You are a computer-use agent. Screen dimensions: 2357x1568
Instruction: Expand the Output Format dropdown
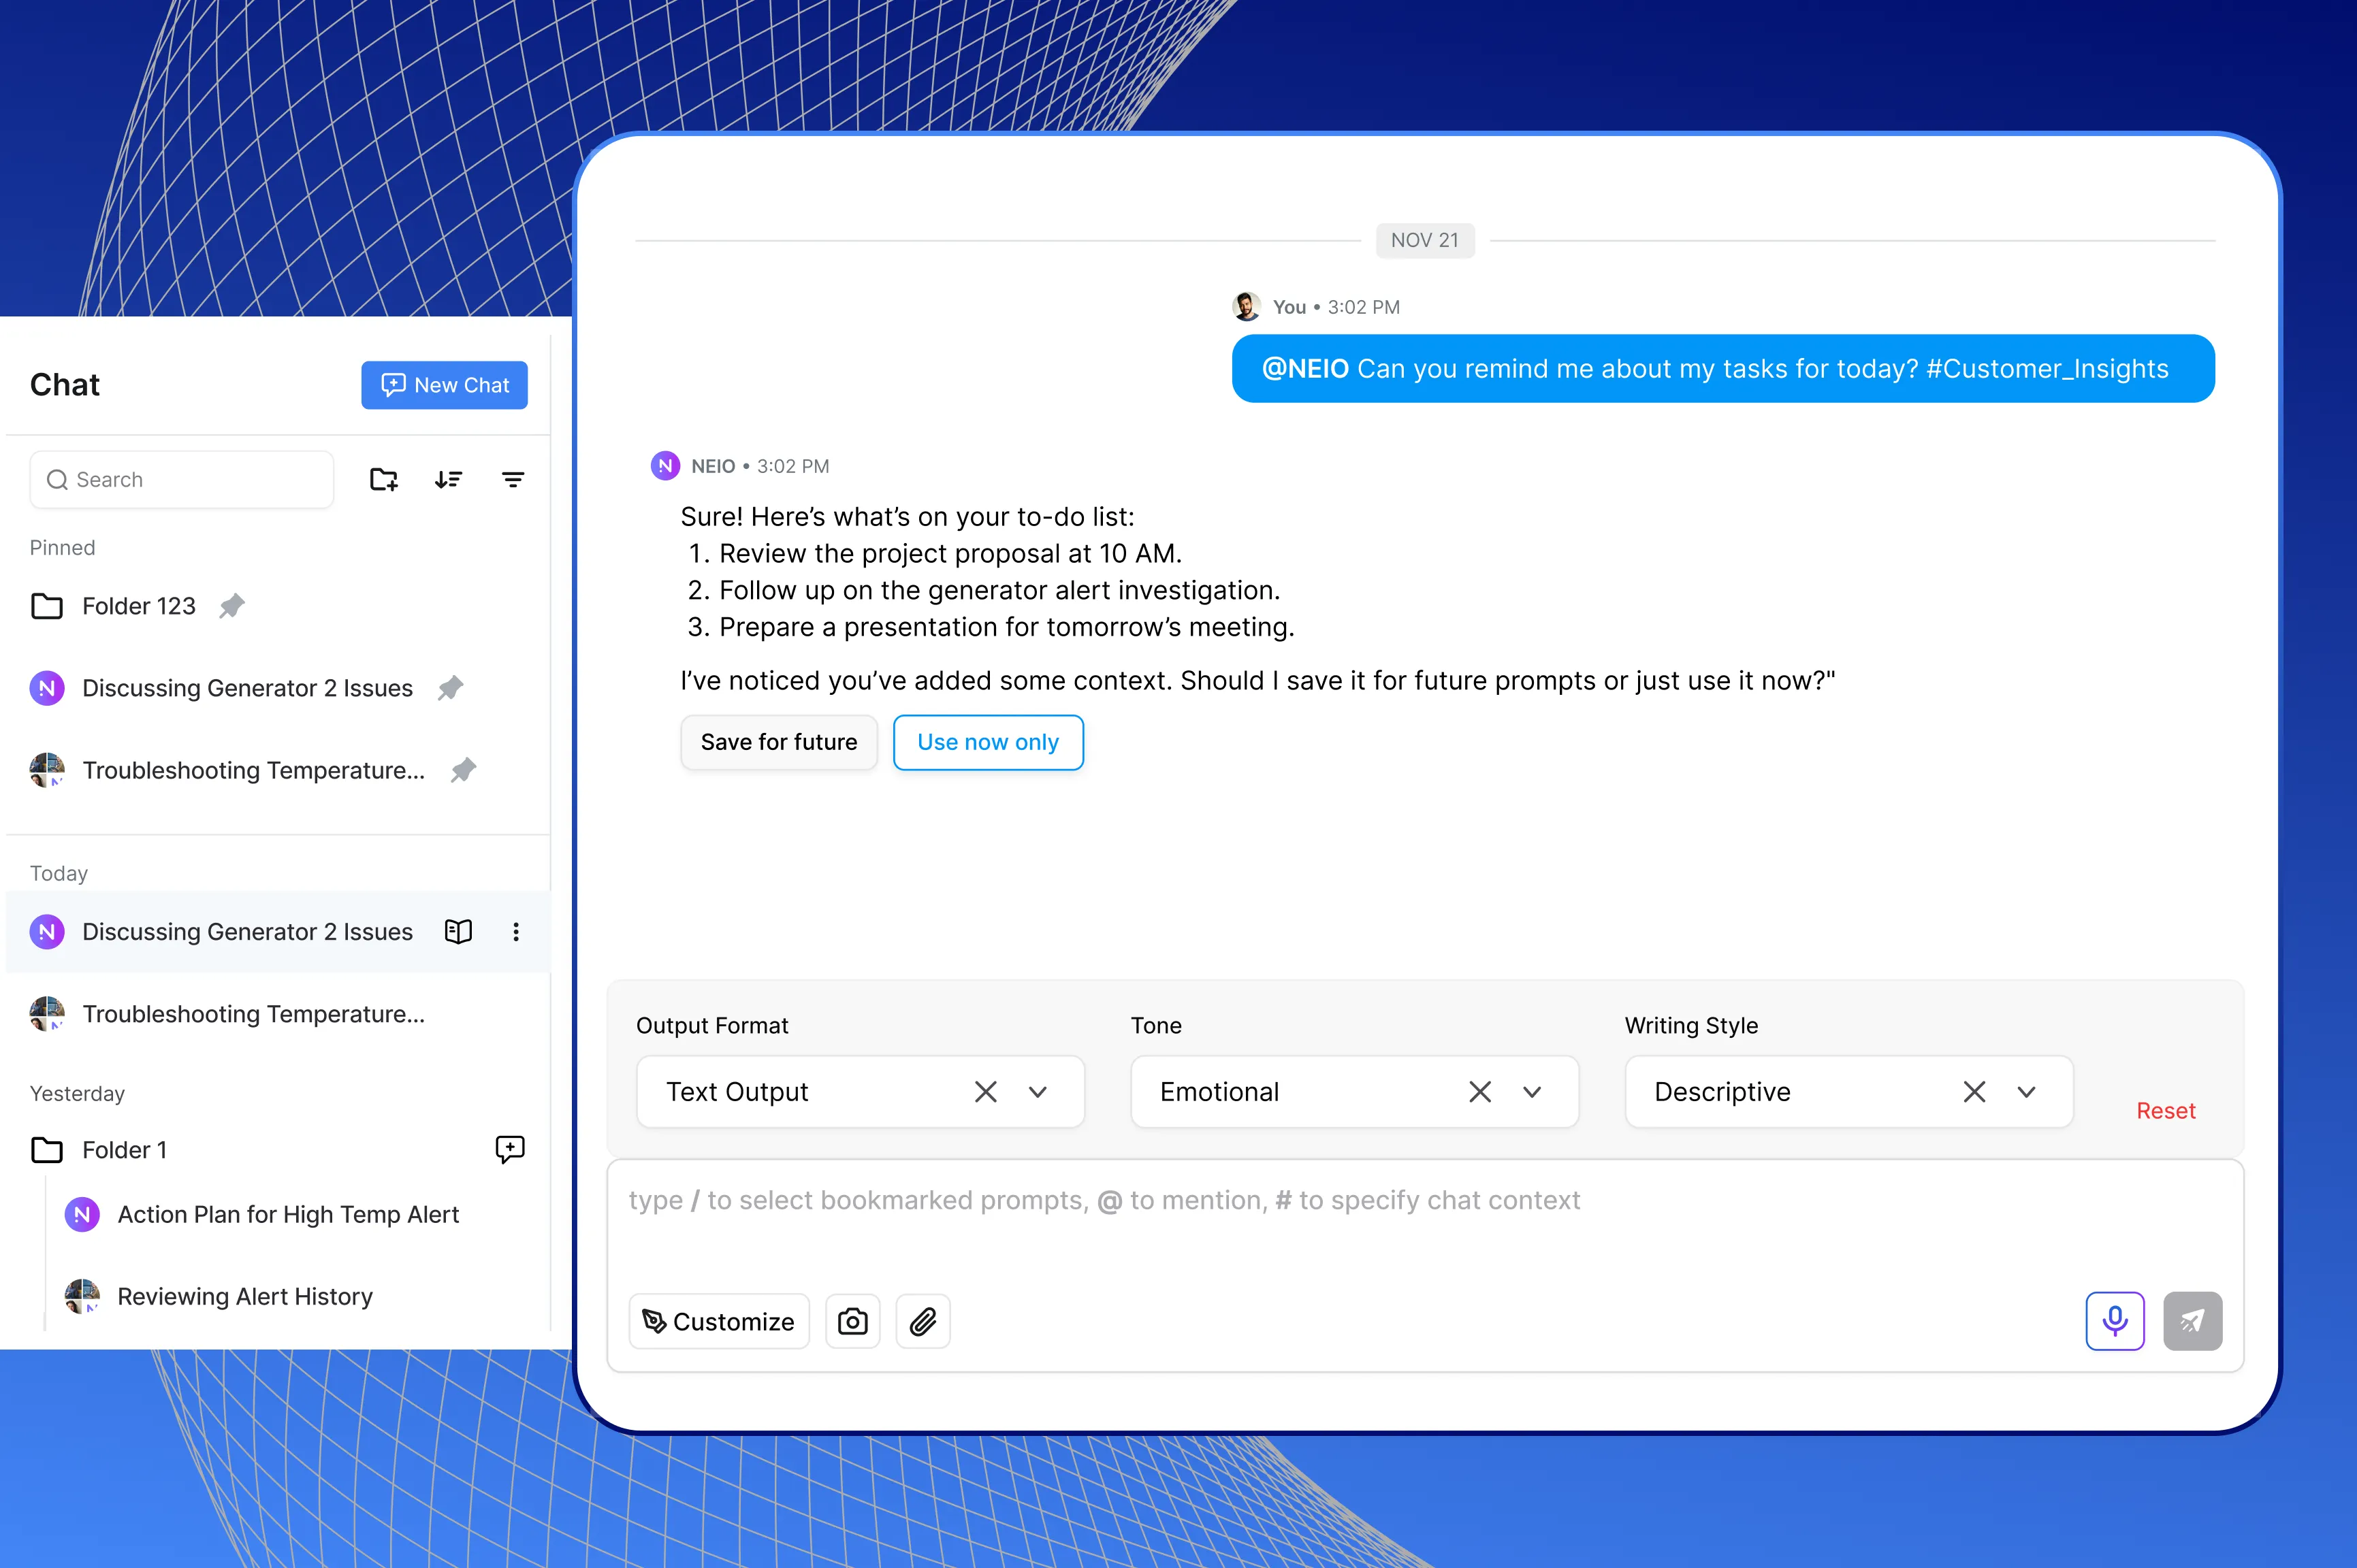(1038, 1092)
